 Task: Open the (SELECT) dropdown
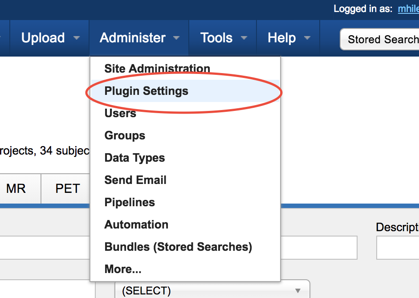pos(212,291)
